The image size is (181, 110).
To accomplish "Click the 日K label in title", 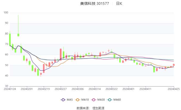I will [x=119, y=3].
